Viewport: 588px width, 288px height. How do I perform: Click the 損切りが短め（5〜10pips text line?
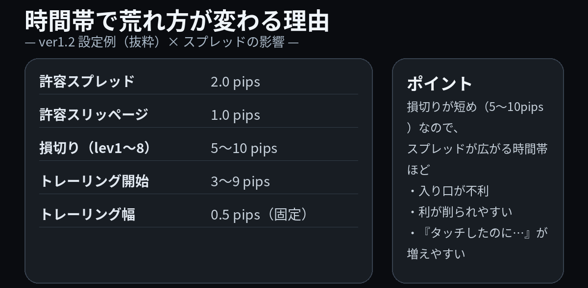tap(475, 107)
